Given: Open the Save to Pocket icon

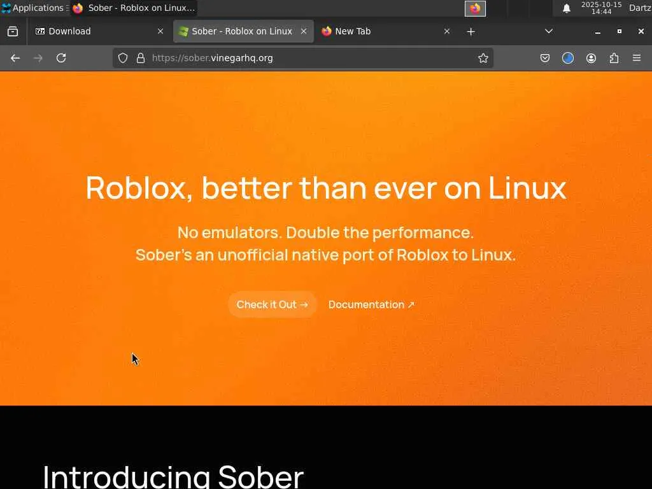Looking at the screenshot, I should pos(545,58).
